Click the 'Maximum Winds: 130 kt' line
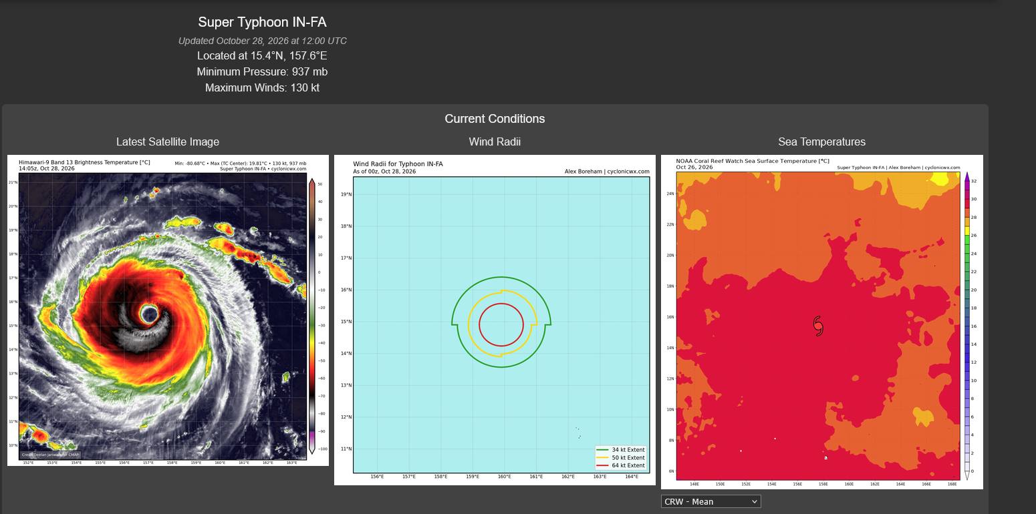Screen dimensions: 1036x514 pos(263,88)
